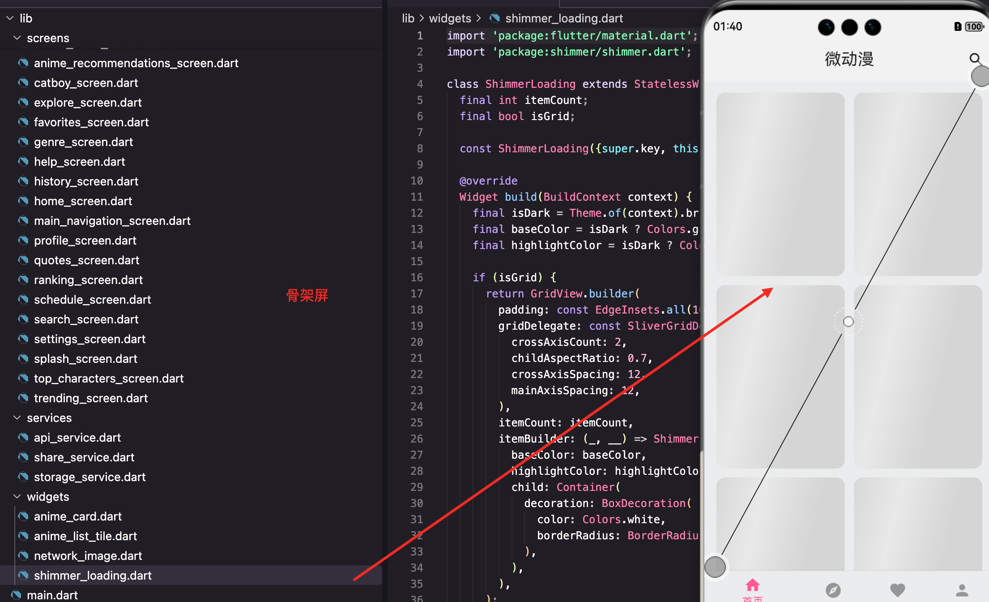Collapse the lib folder
989x602 pixels.
[10, 18]
